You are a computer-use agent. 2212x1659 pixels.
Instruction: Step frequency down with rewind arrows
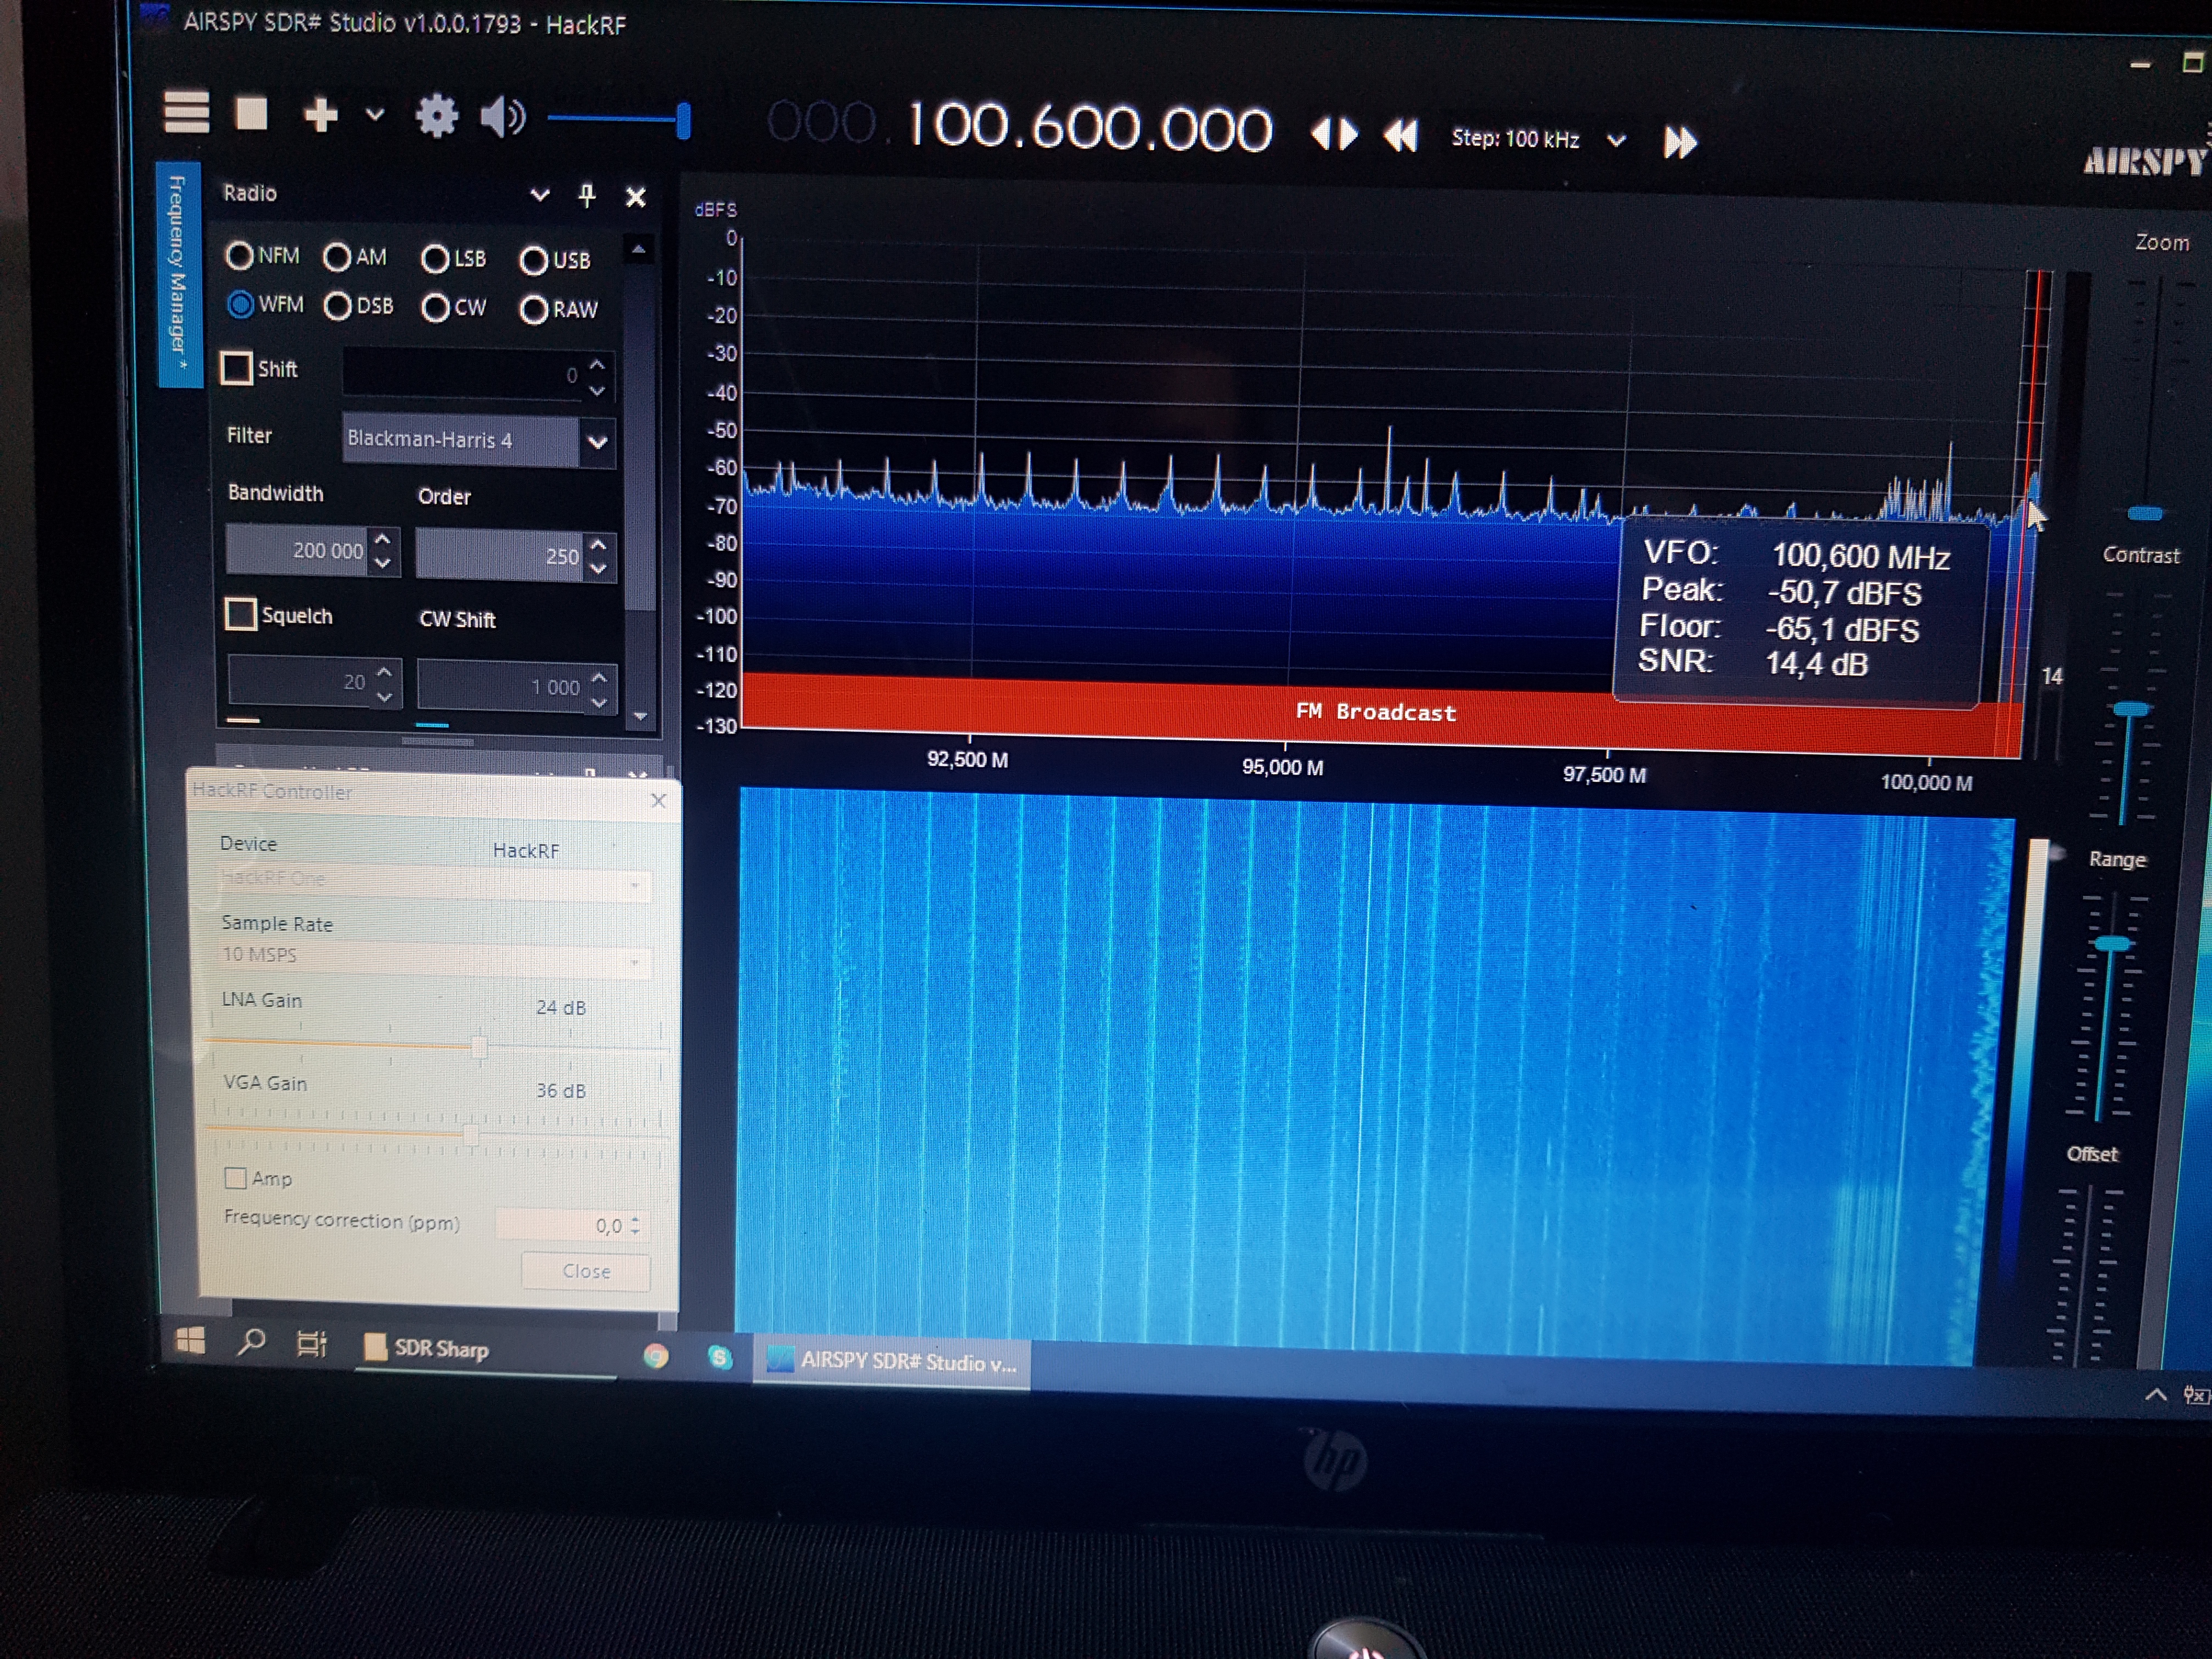pyautogui.click(x=1400, y=136)
